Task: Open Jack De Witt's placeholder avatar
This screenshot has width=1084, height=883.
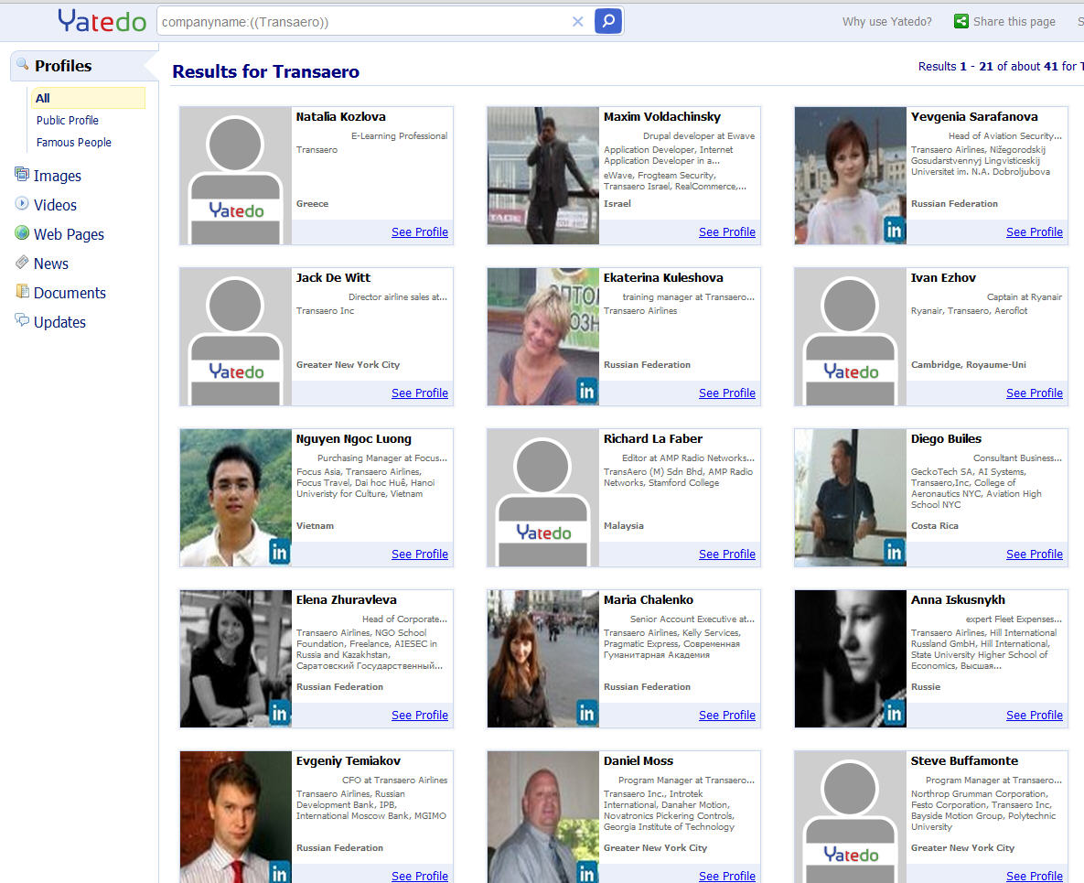Action: coord(236,337)
